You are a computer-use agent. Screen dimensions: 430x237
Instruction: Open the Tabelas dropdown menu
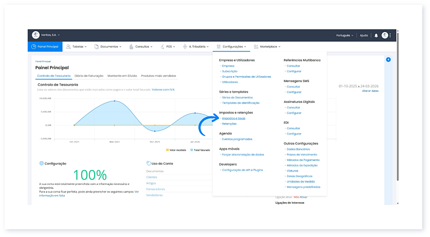[77, 47]
